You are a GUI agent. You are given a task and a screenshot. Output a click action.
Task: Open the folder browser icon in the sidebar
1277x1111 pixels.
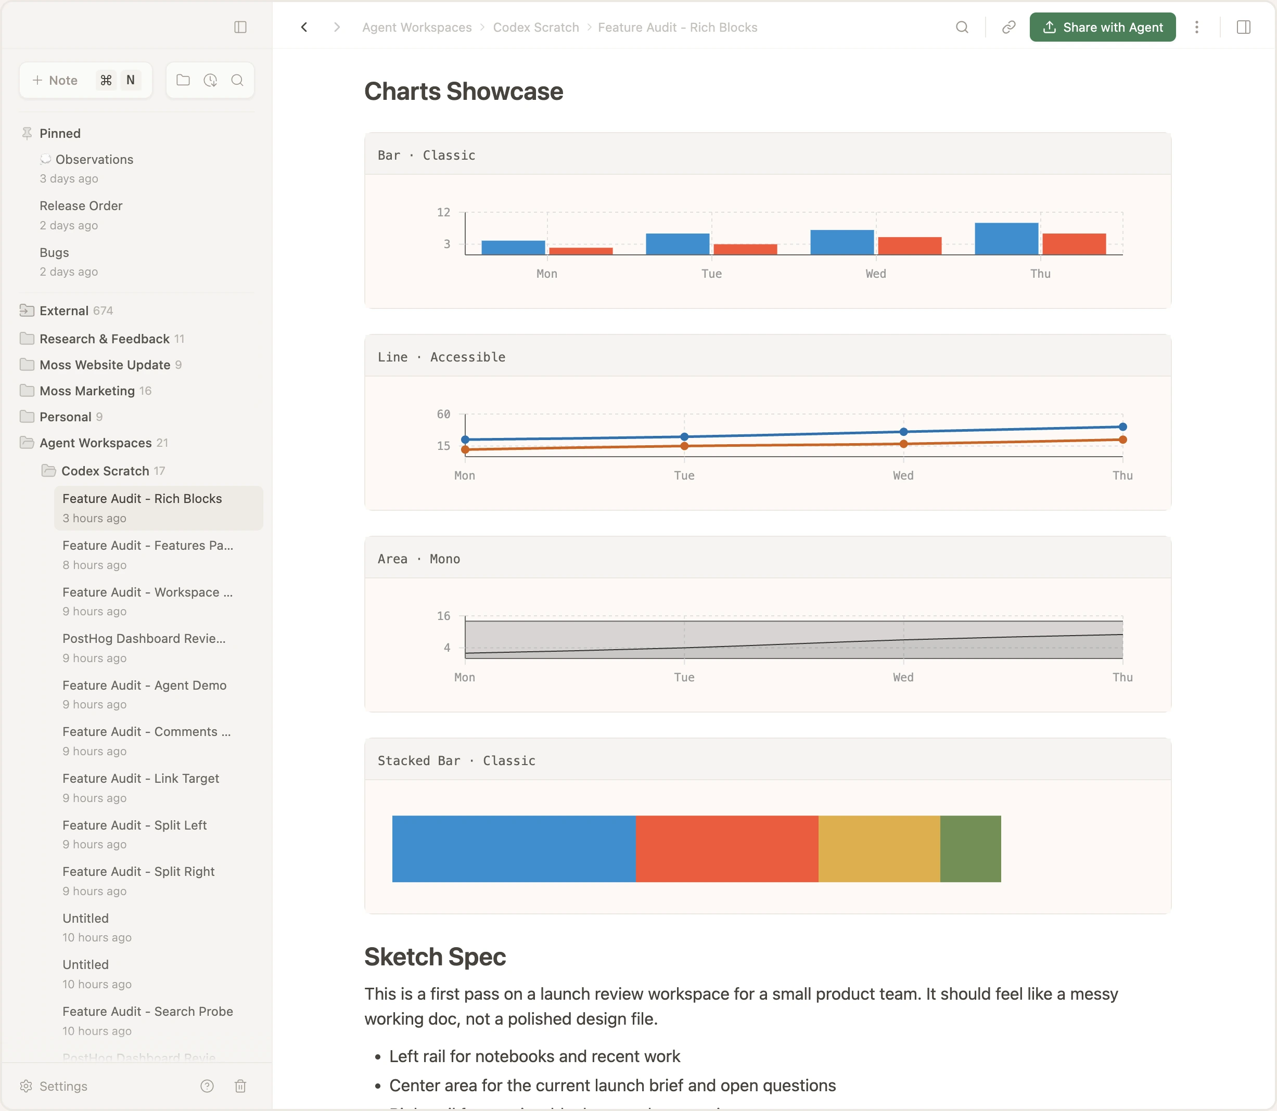coord(183,80)
